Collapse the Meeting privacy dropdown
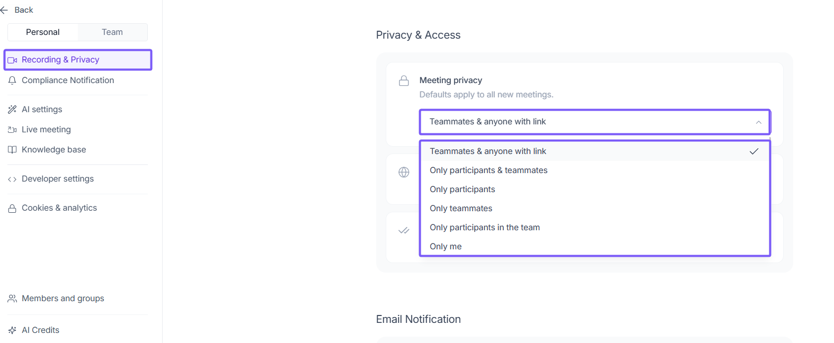This screenshot has height=343, width=834. tap(758, 122)
